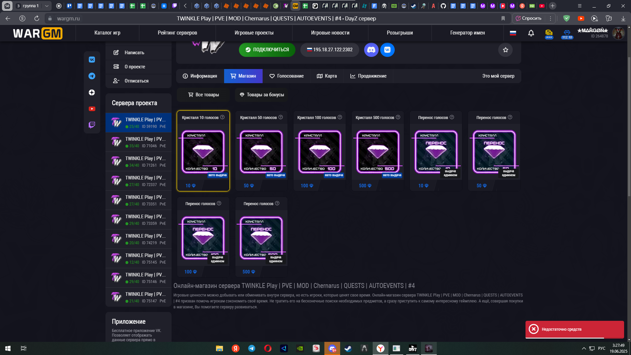Click the gold coins balance icon
Screen dimensions: 631x355
pos(549,33)
